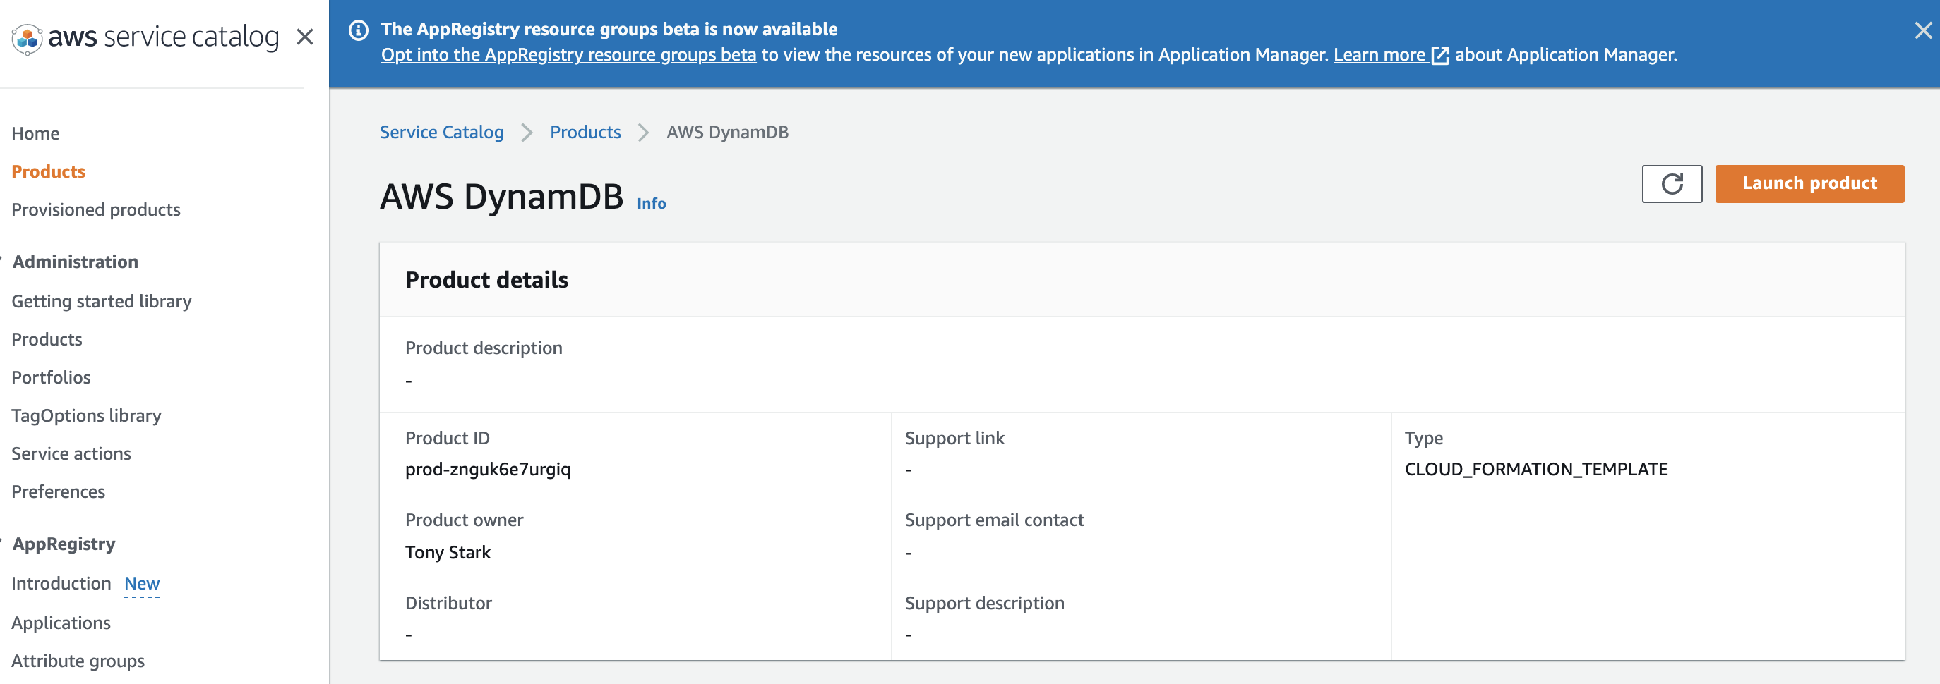Viewport: 1940px width, 684px height.
Task: Go to Home in sidebar
Action: pyautogui.click(x=35, y=134)
